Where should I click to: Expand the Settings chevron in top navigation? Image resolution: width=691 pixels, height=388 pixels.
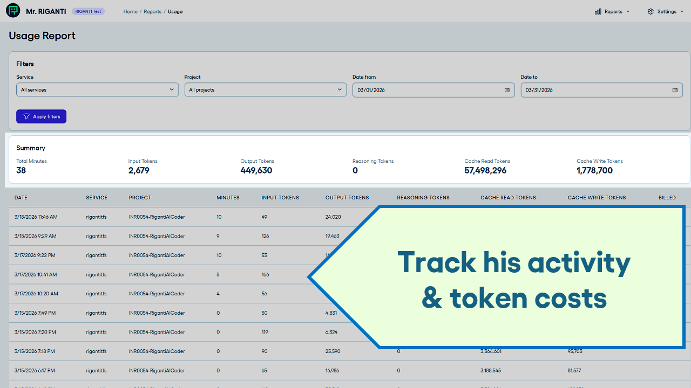(681, 11)
